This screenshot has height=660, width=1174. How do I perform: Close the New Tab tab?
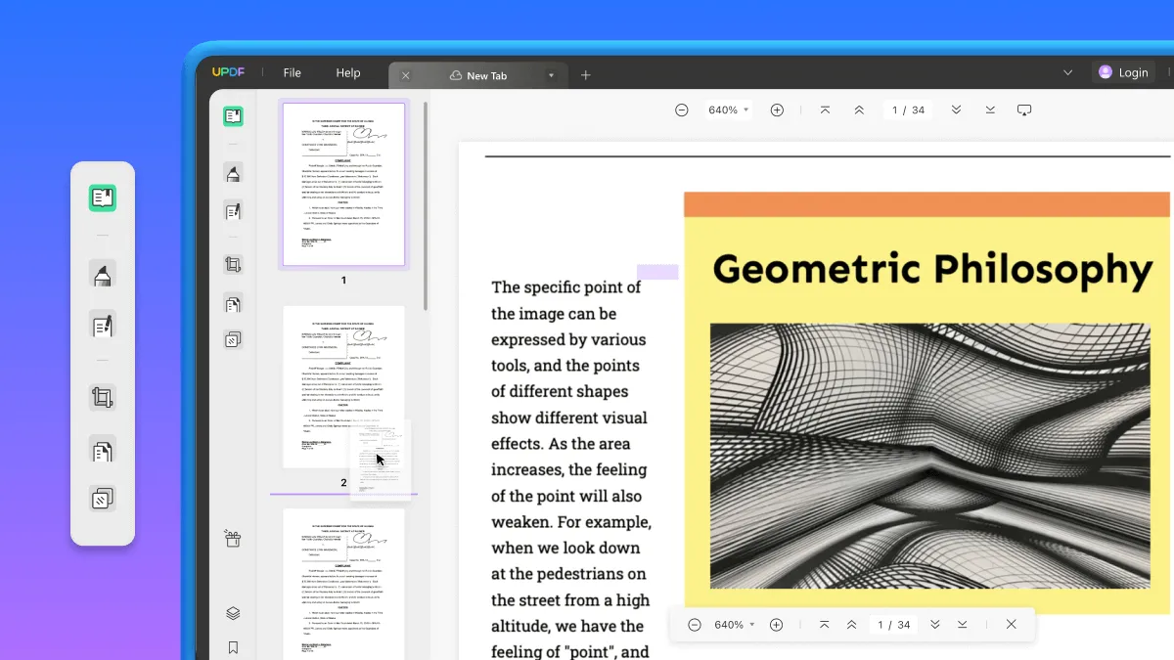(406, 75)
